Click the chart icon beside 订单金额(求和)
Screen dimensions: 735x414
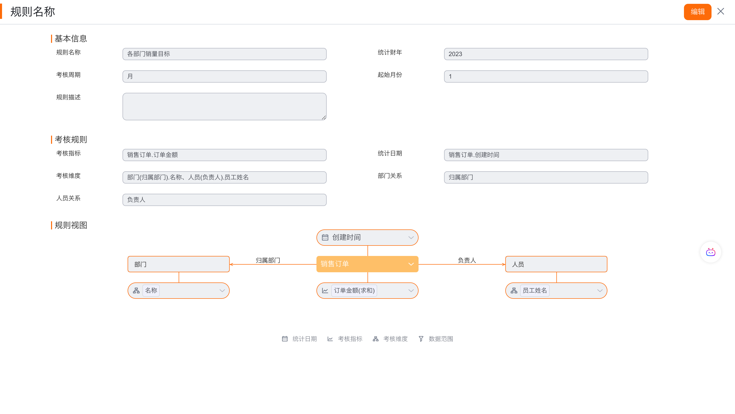(x=325, y=290)
